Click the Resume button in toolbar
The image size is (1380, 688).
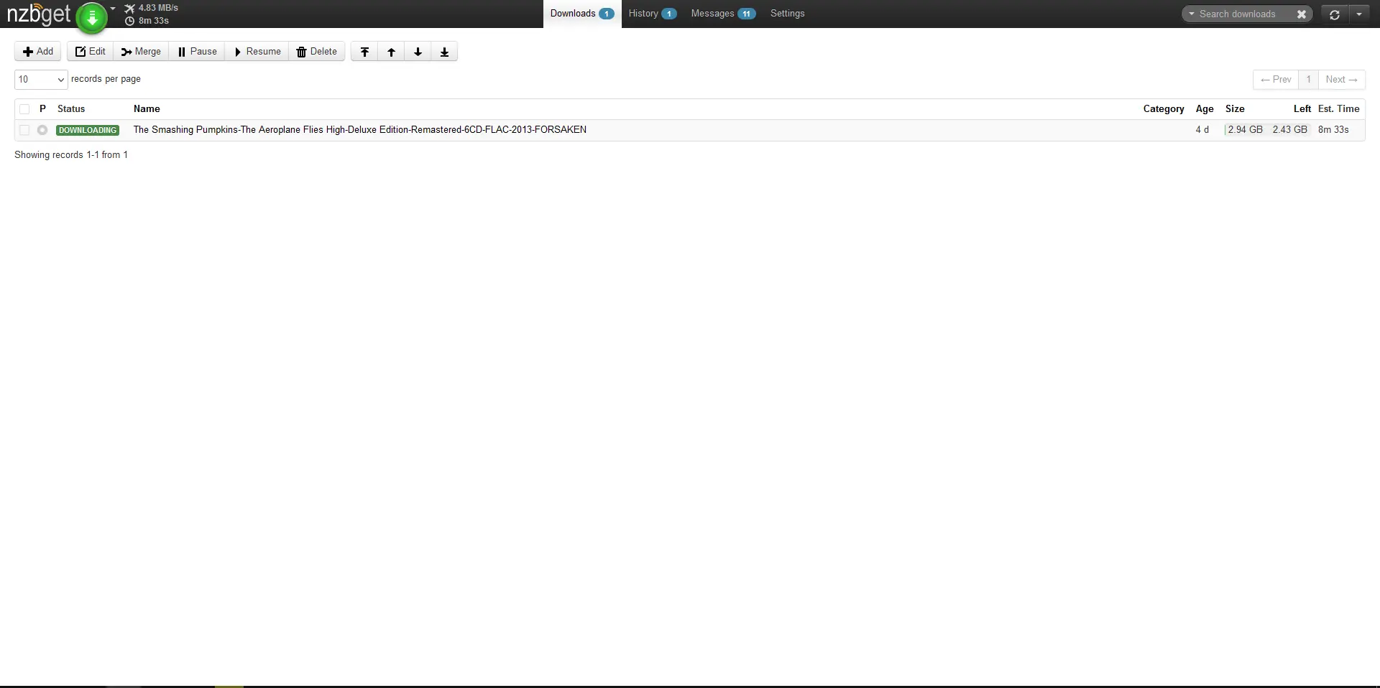(x=257, y=52)
